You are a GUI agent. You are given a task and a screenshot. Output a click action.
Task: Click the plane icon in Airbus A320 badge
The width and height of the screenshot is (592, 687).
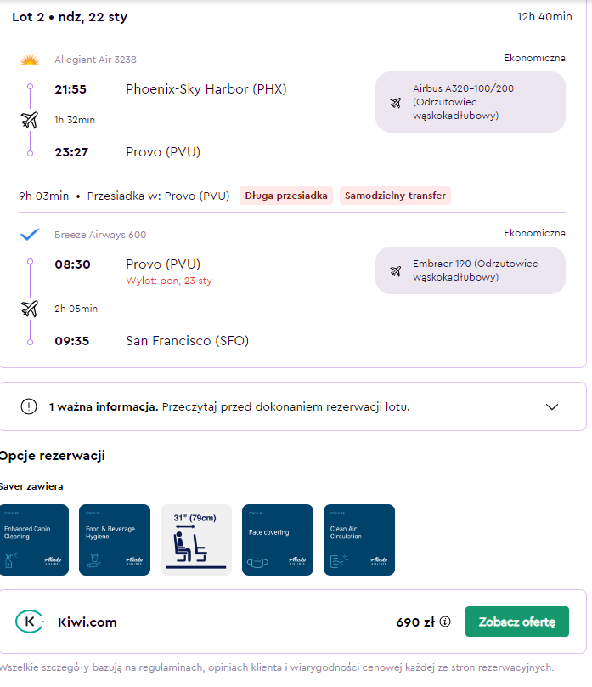pos(396,103)
